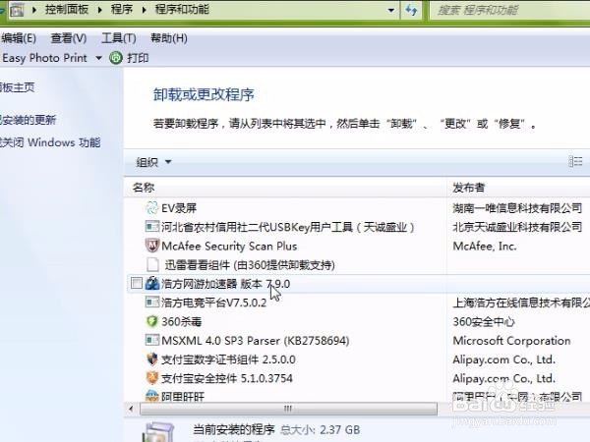590x442 pixels.
Task: Change the view layout icon
Action: [575, 162]
